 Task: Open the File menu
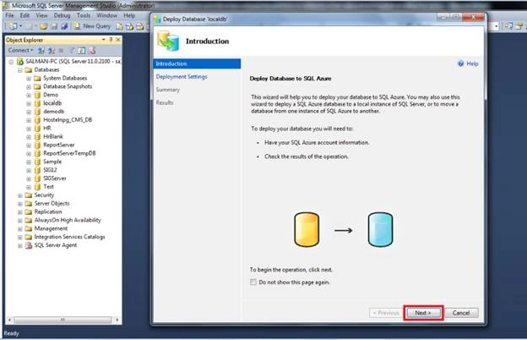[10, 15]
